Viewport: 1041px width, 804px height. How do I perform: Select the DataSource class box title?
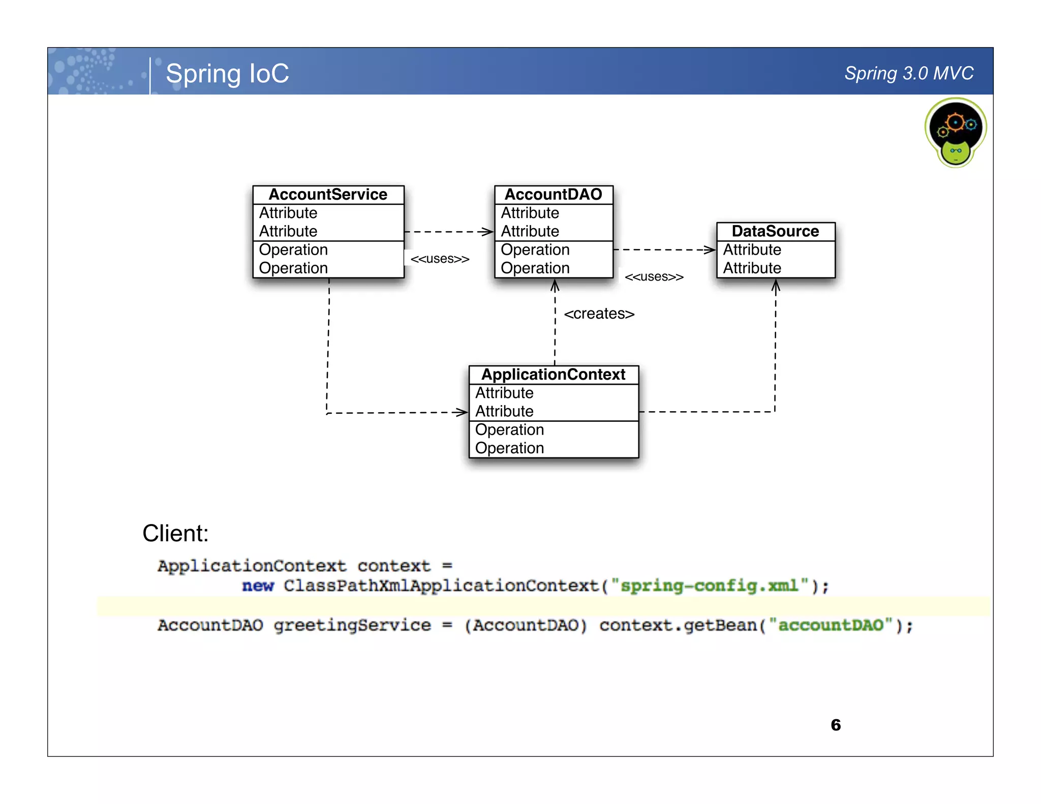pos(775,231)
